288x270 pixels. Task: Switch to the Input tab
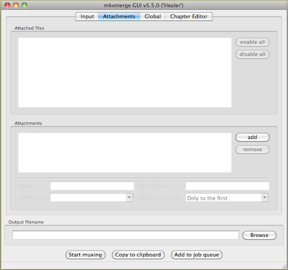[x=87, y=17]
